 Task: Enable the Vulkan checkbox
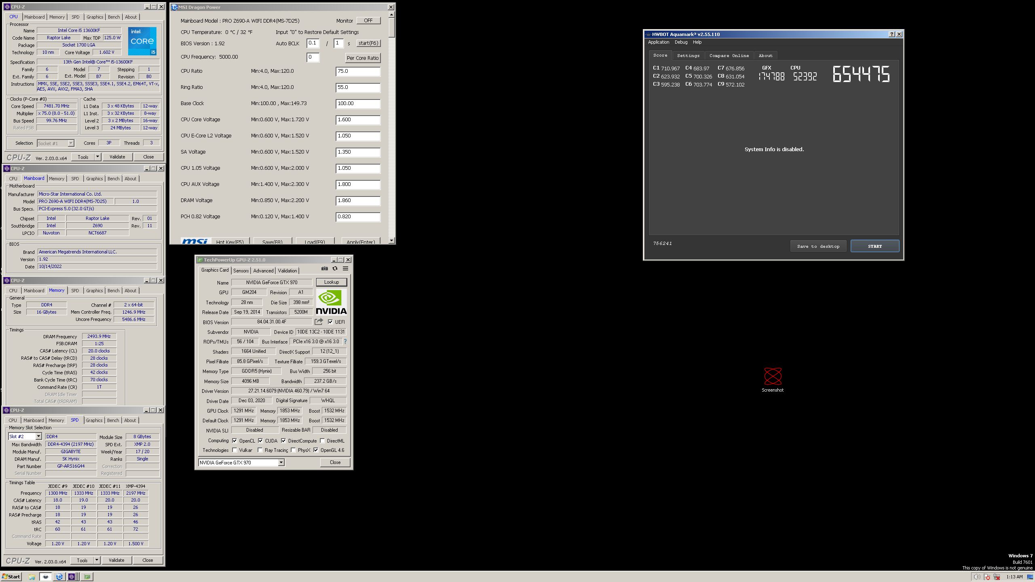[x=234, y=450]
